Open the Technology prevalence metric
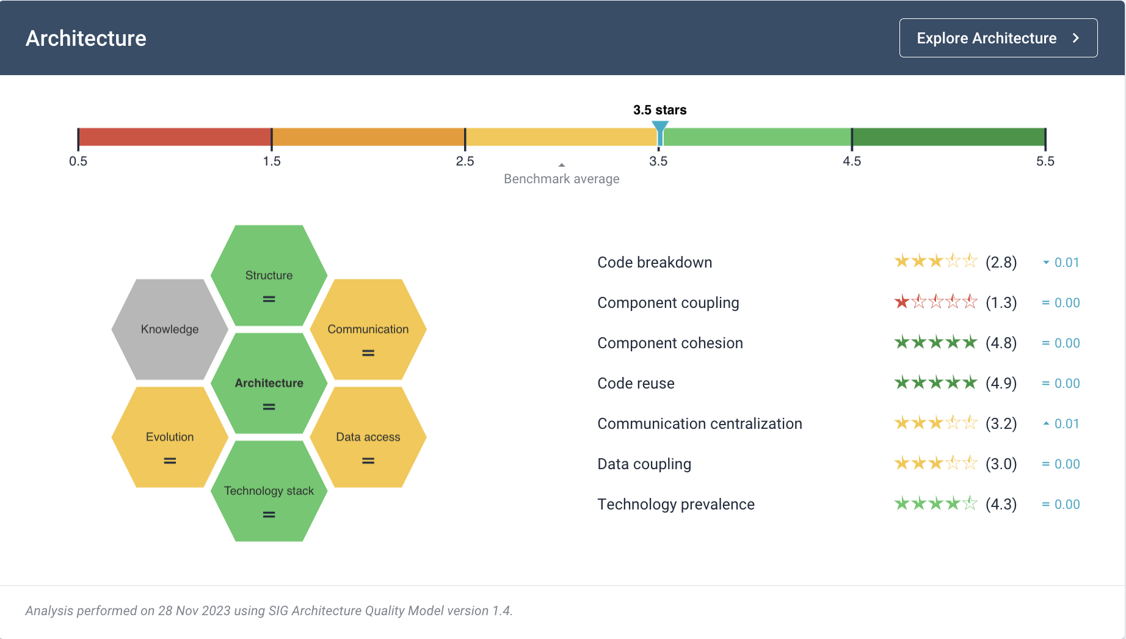This screenshot has width=1126, height=639. tap(676, 504)
